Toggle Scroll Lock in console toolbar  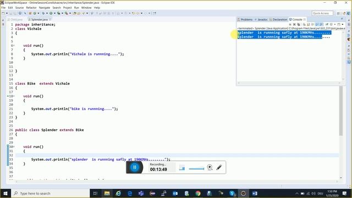308,24
